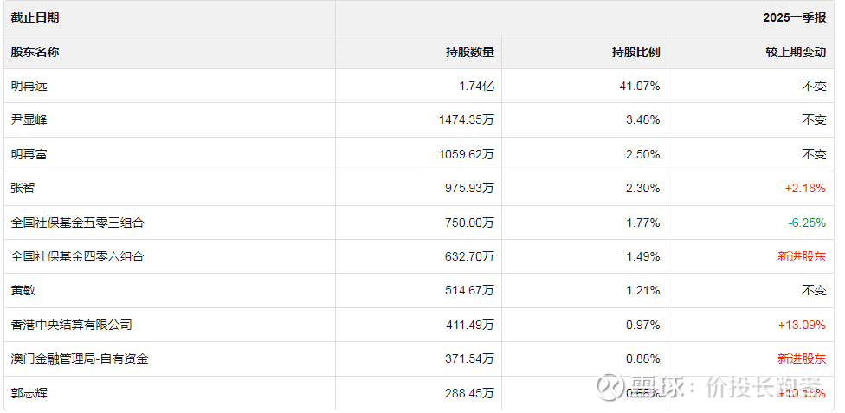This screenshot has width=845, height=413.
Task: Click the +13.09% change value
Action: coord(803,325)
